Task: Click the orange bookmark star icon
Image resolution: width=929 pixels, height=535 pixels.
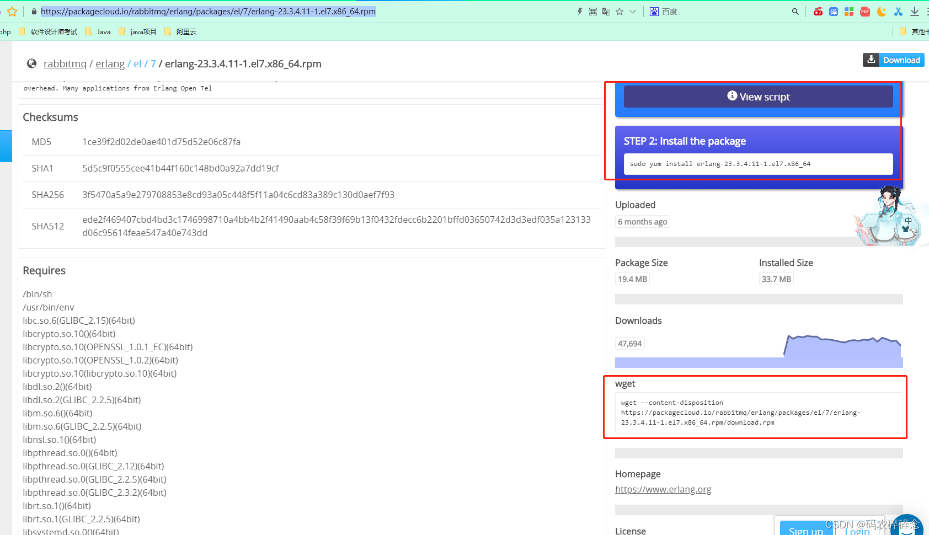Action: pyautogui.click(x=12, y=12)
